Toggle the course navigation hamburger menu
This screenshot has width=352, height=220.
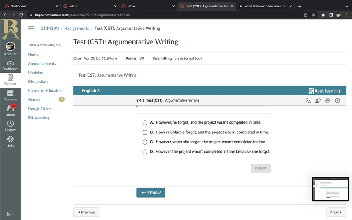31,28
